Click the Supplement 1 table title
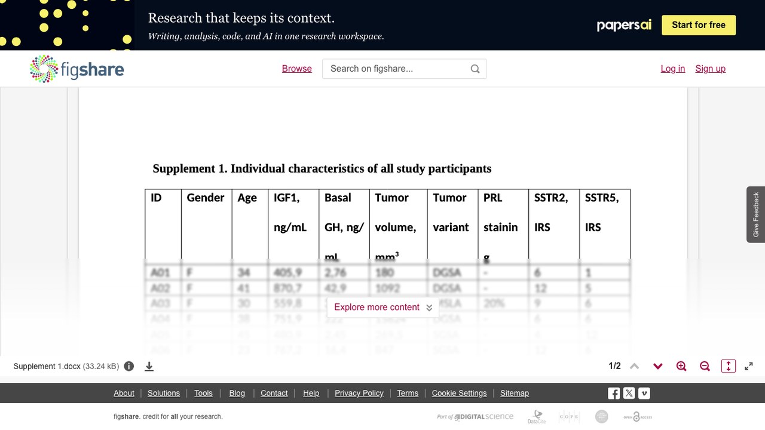Viewport: 765px width, 430px height. point(322,168)
